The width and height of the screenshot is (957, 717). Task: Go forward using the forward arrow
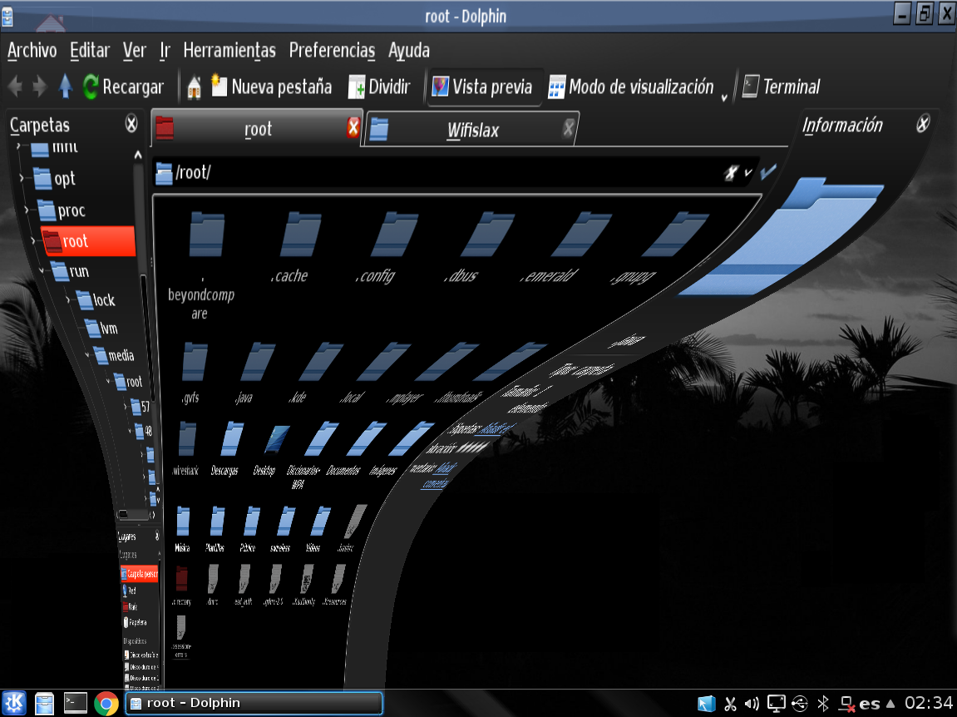point(40,87)
